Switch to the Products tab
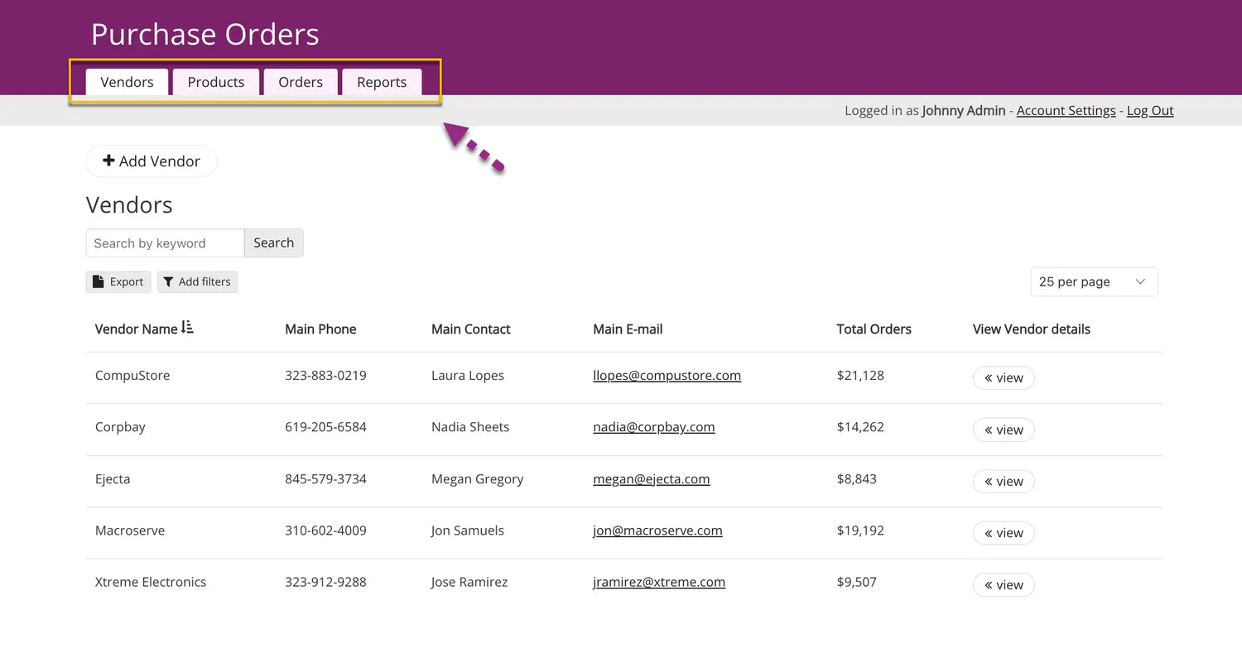This screenshot has height=658, width=1242. [x=215, y=82]
